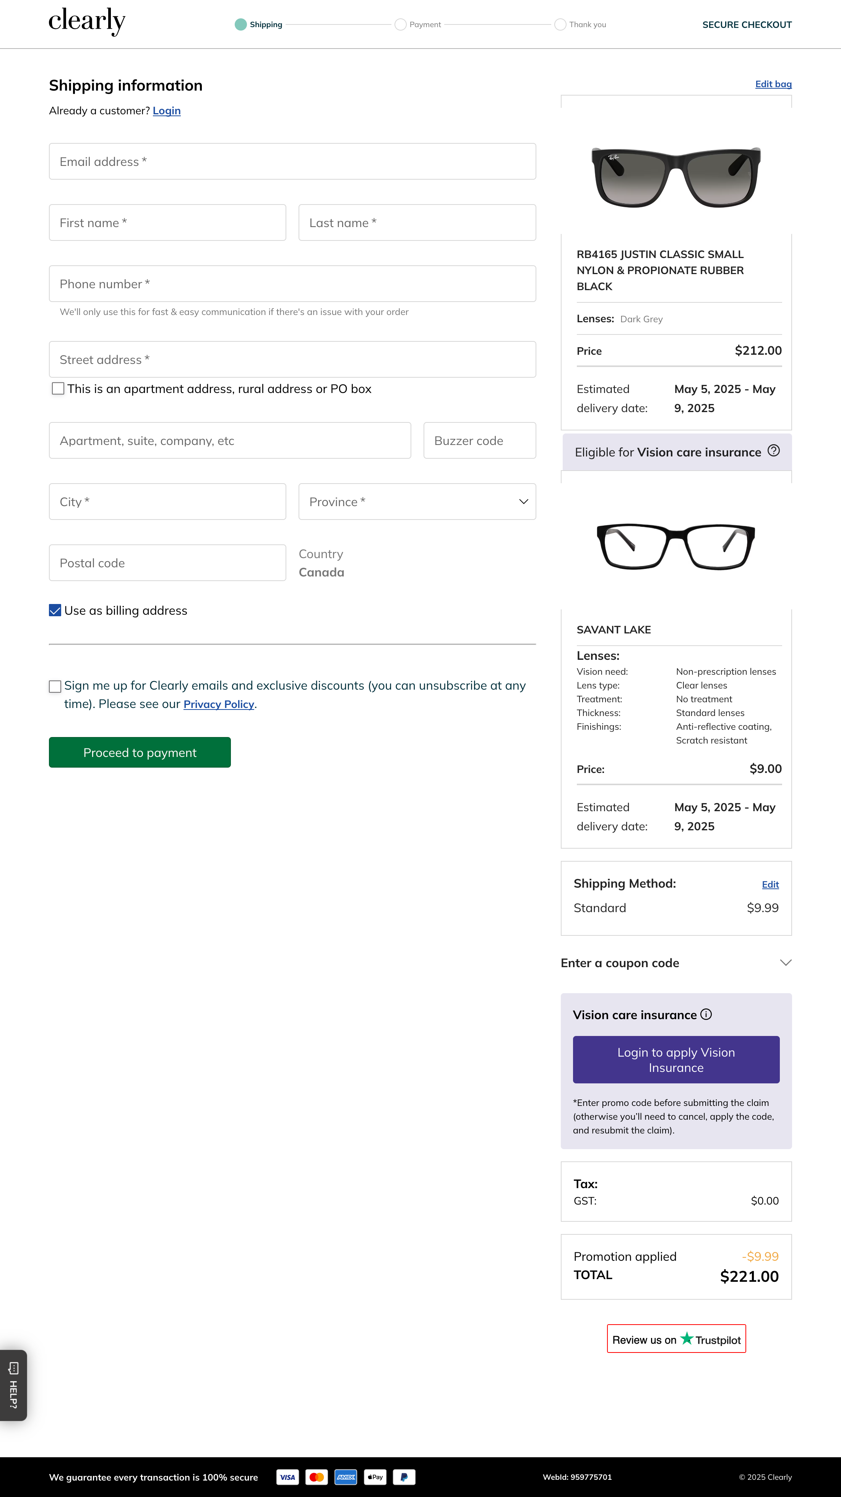The width and height of the screenshot is (841, 1497).
Task: Click the Vision care insurance info icon
Action: tap(706, 1014)
